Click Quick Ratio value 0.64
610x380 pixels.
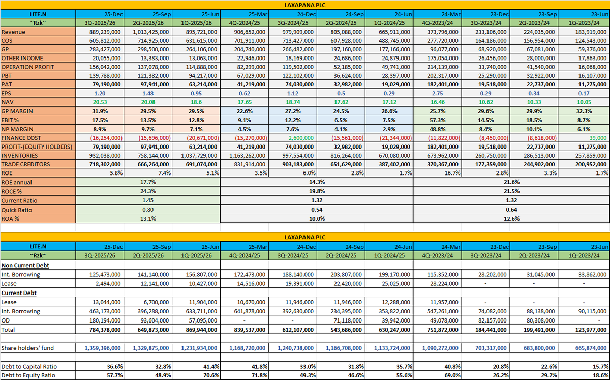(511, 210)
